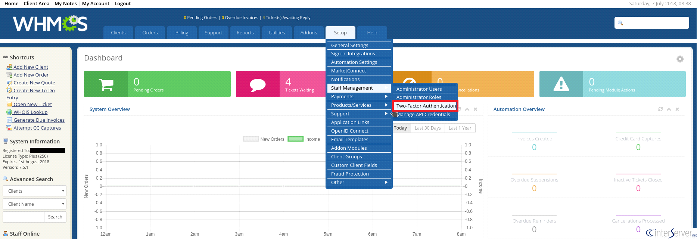Open the Billing tab
Viewport: 697px width, 239px height.
[x=182, y=33]
